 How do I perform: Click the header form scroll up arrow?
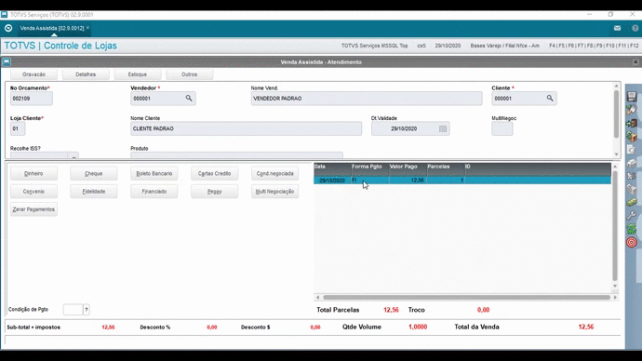(x=616, y=86)
